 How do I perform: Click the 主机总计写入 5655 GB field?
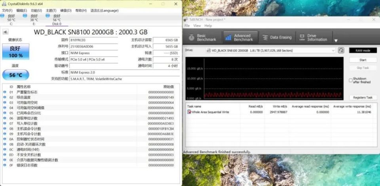click(x=166, y=47)
